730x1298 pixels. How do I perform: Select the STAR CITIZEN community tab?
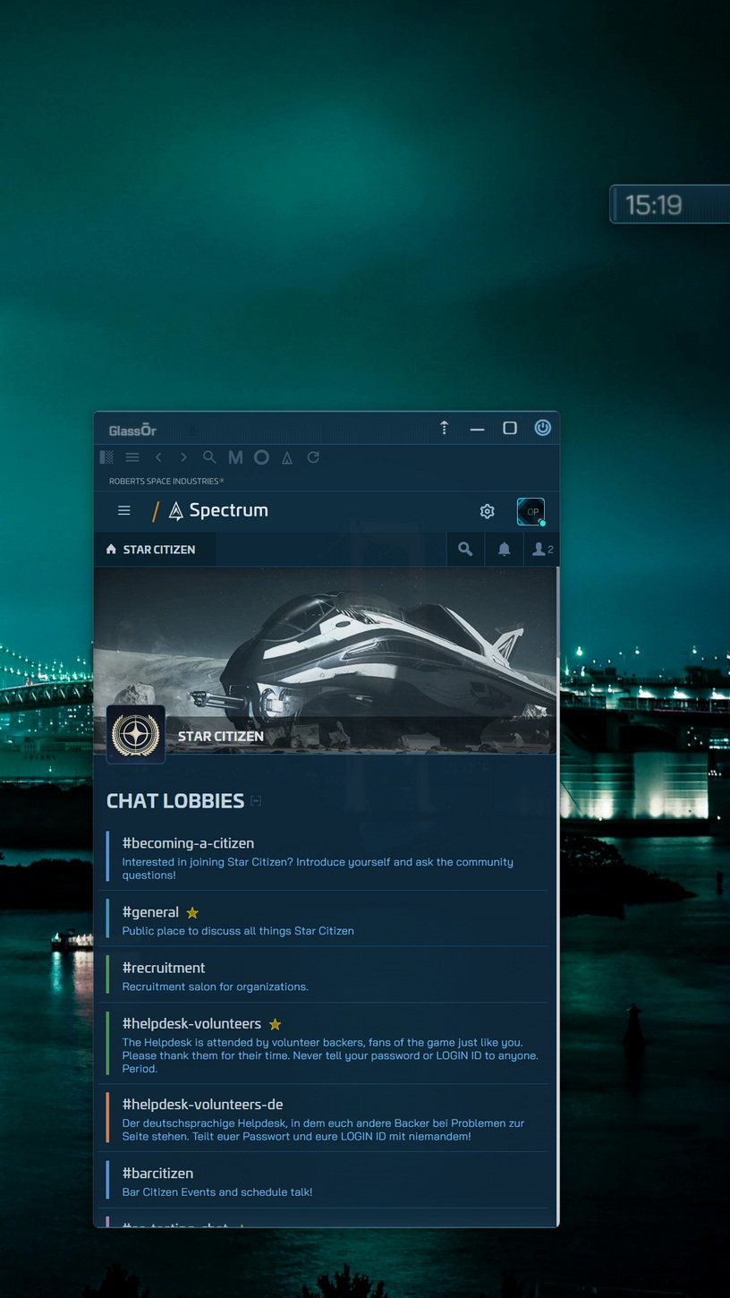(x=155, y=550)
